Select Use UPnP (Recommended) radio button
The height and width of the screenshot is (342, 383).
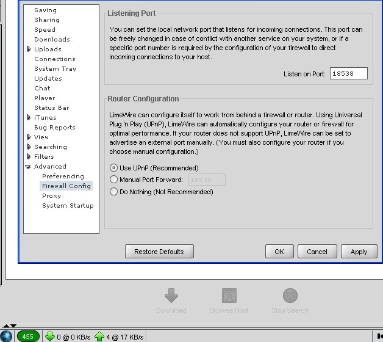pyautogui.click(x=113, y=168)
